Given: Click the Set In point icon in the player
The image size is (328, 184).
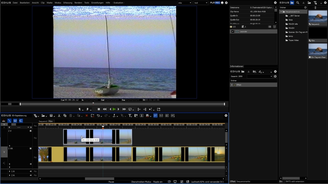Looking at the screenshot, I should point(80,109).
